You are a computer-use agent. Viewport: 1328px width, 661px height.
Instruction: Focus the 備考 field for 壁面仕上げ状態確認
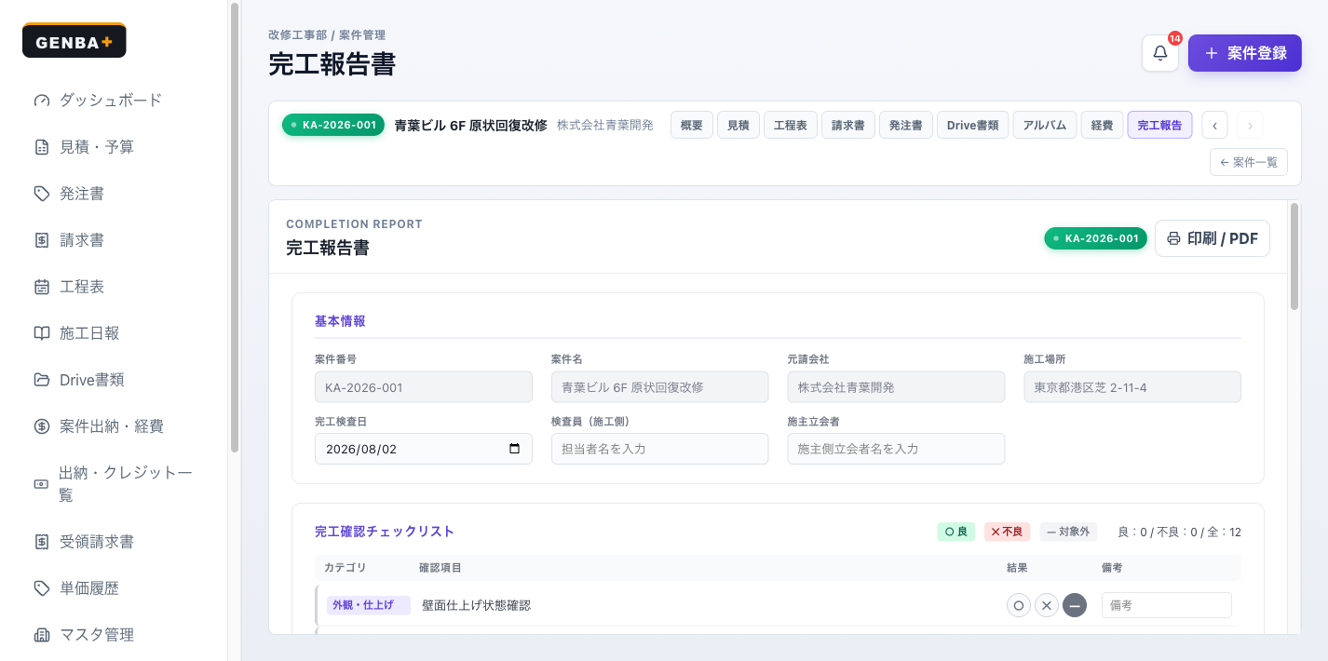tap(1167, 605)
